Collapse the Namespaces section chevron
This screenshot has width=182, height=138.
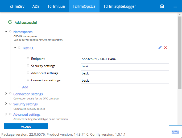coord(6,31)
